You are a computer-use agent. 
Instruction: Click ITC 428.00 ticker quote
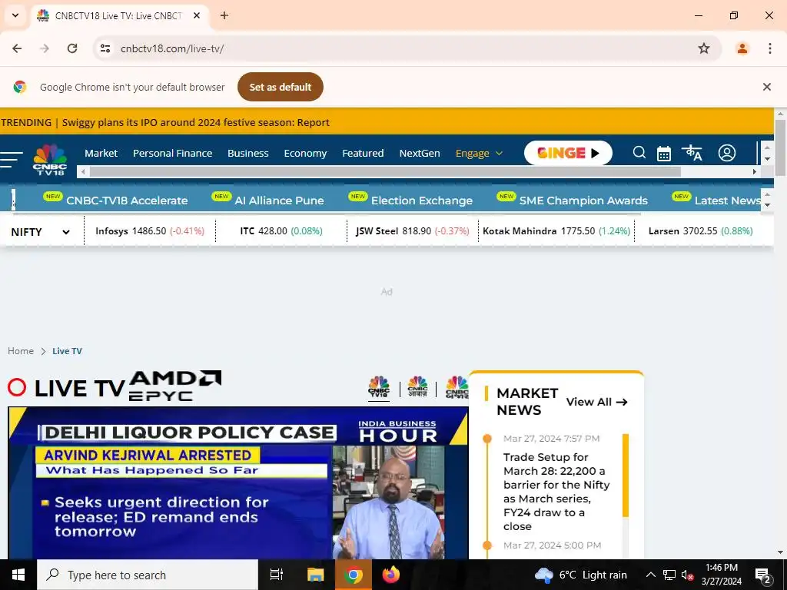pos(281,230)
